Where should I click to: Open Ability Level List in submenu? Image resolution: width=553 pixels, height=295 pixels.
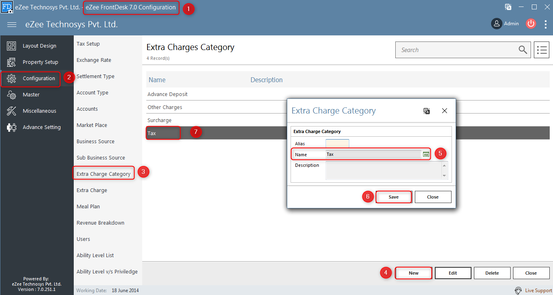[95, 256]
